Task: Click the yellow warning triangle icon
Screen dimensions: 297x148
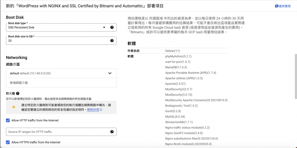Action: point(14,107)
